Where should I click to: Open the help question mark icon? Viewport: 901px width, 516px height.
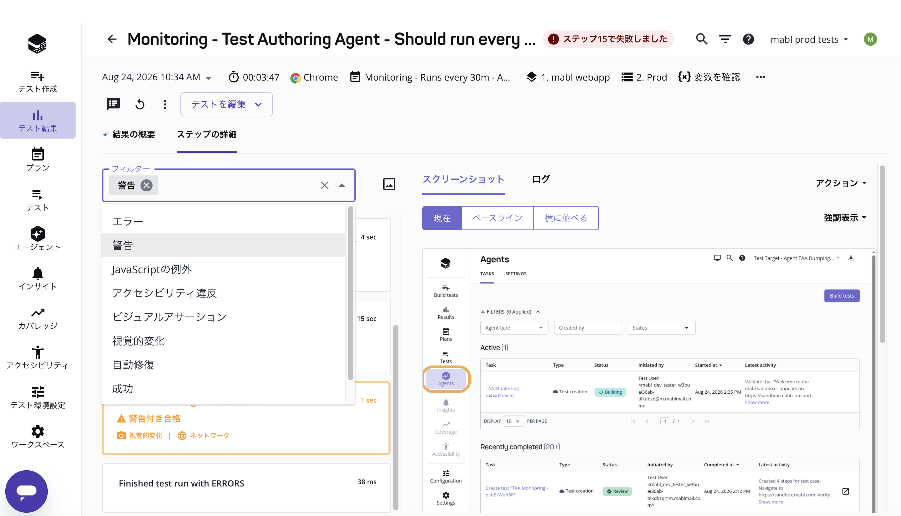(749, 39)
